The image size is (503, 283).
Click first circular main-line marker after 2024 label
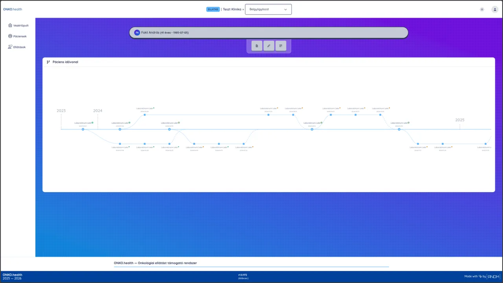(x=120, y=129)
